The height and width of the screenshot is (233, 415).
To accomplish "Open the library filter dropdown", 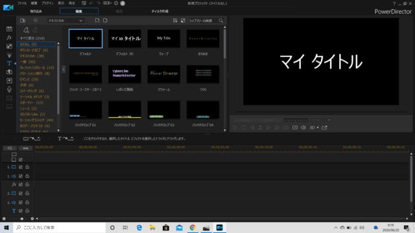I will click(65, 21).
